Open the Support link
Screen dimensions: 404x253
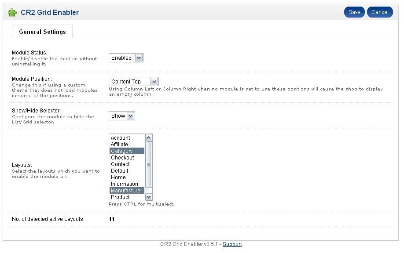click(x=232, y=244)
